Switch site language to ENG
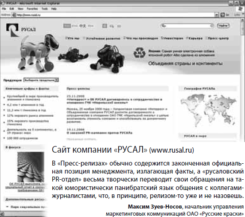The height and width of the screenshot is (217, 245). coord(75,26)
